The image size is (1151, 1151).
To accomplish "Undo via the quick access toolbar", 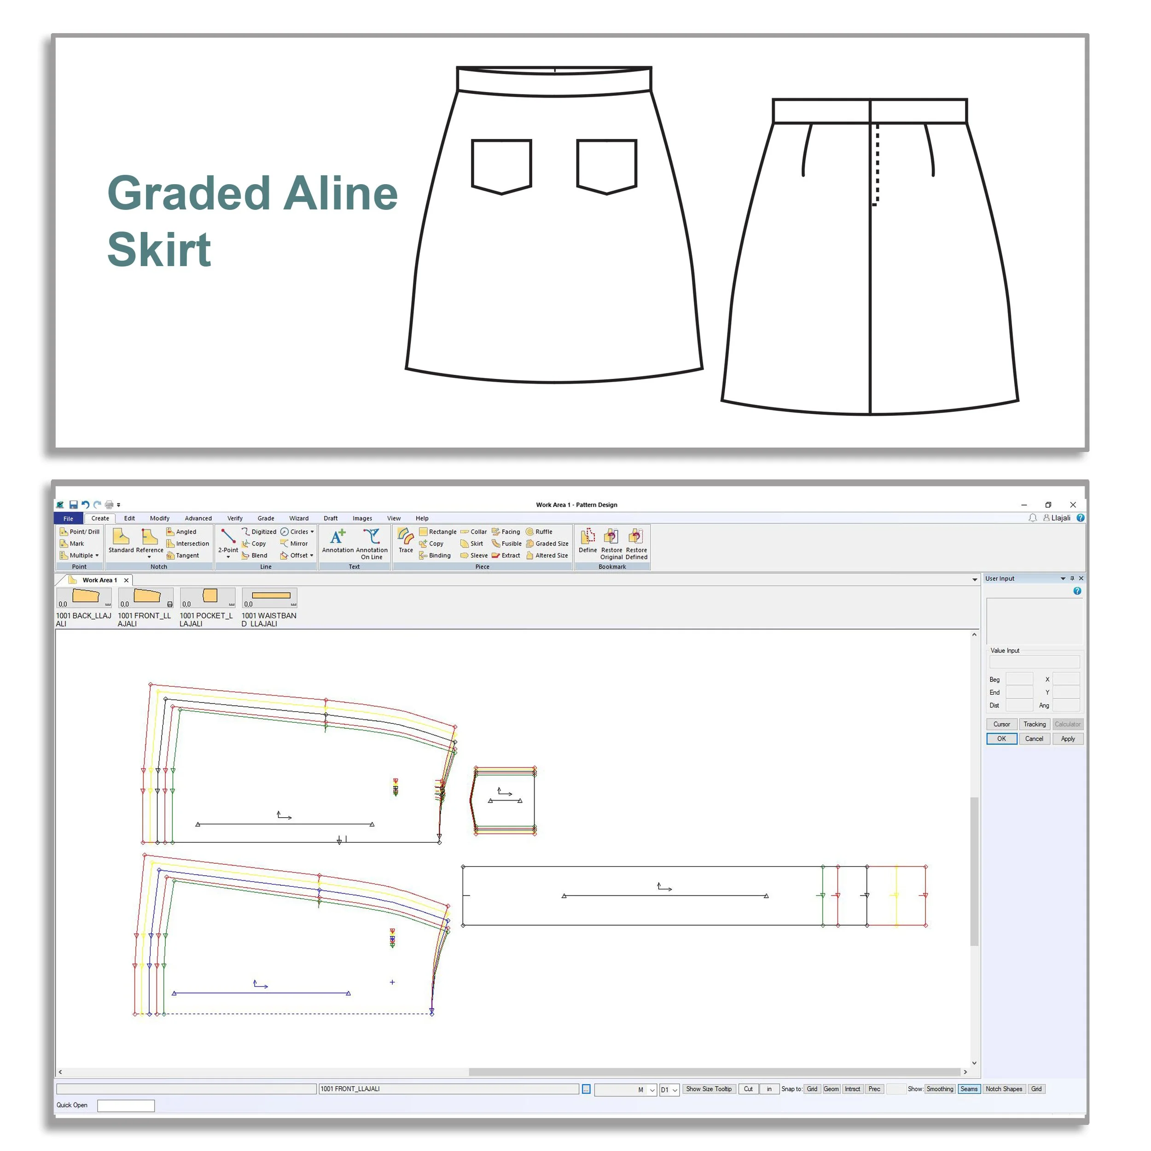I will click(85, 505).
